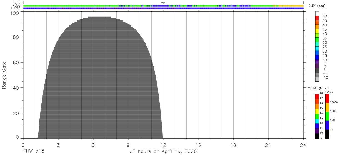Select the orange swatch in the NOISE colorbar
Image resolution: width=341 pixels, height=157 pixels.
coord(327,107)
